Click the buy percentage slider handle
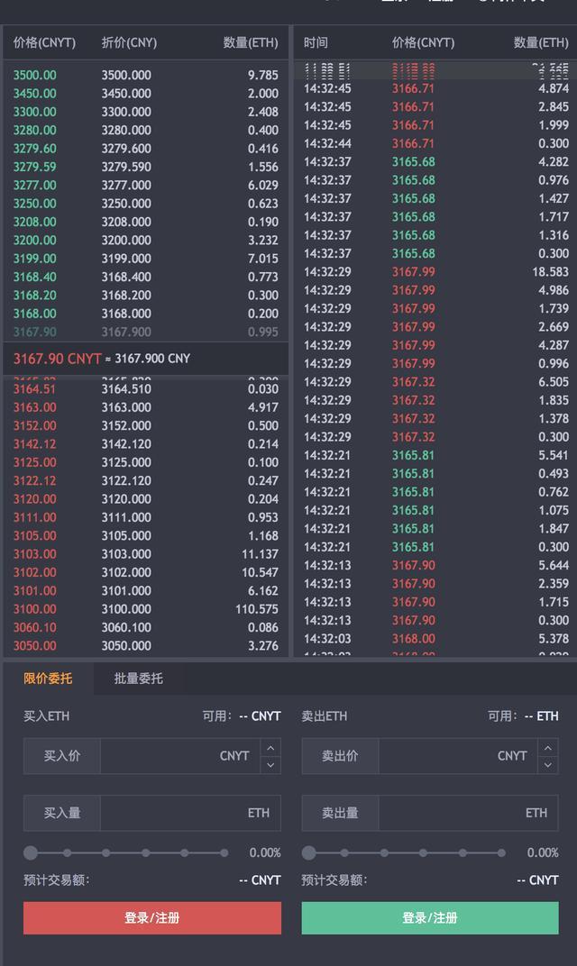This screenshot has height=966, width=577. click(x=31, y=852)
